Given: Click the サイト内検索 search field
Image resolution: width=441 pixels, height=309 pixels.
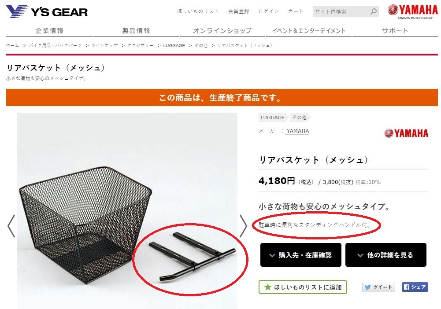Looking at the screenshot, I should coord(341,11).
